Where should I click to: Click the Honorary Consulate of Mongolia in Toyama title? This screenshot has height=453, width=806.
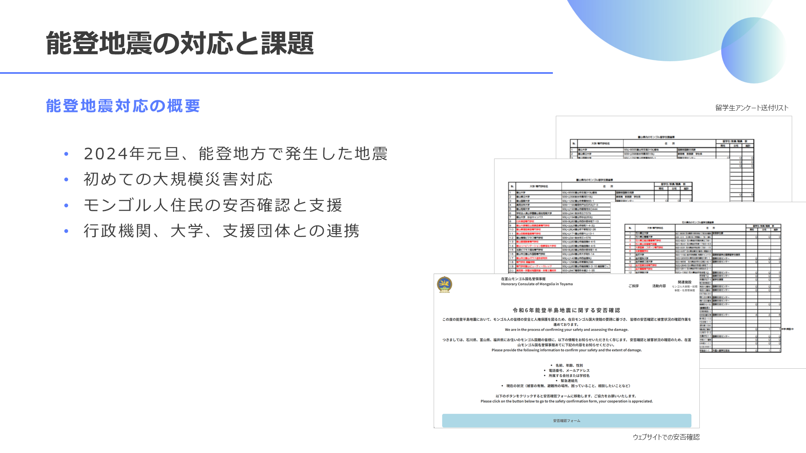(536, 284)
